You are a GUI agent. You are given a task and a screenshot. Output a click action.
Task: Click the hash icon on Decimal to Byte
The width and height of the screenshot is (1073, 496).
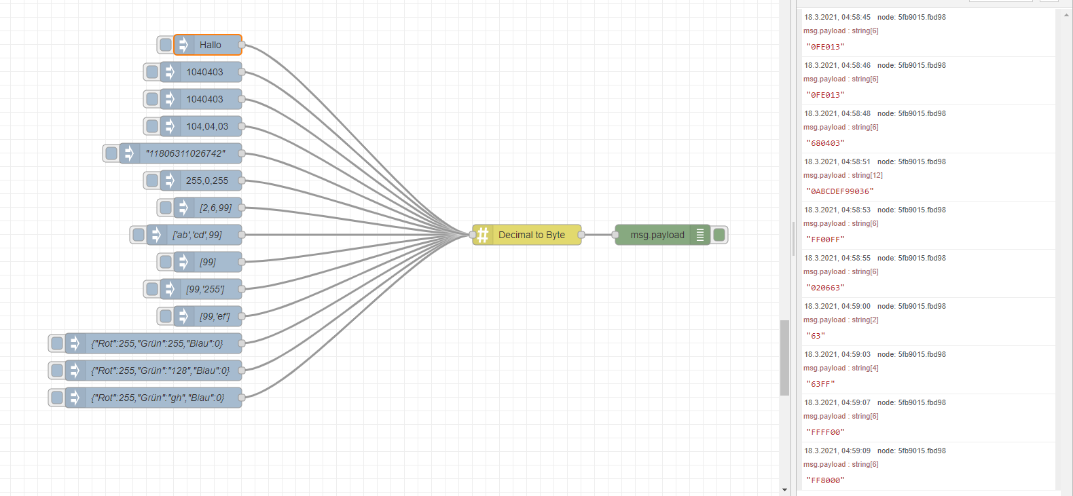coord(483,235)
